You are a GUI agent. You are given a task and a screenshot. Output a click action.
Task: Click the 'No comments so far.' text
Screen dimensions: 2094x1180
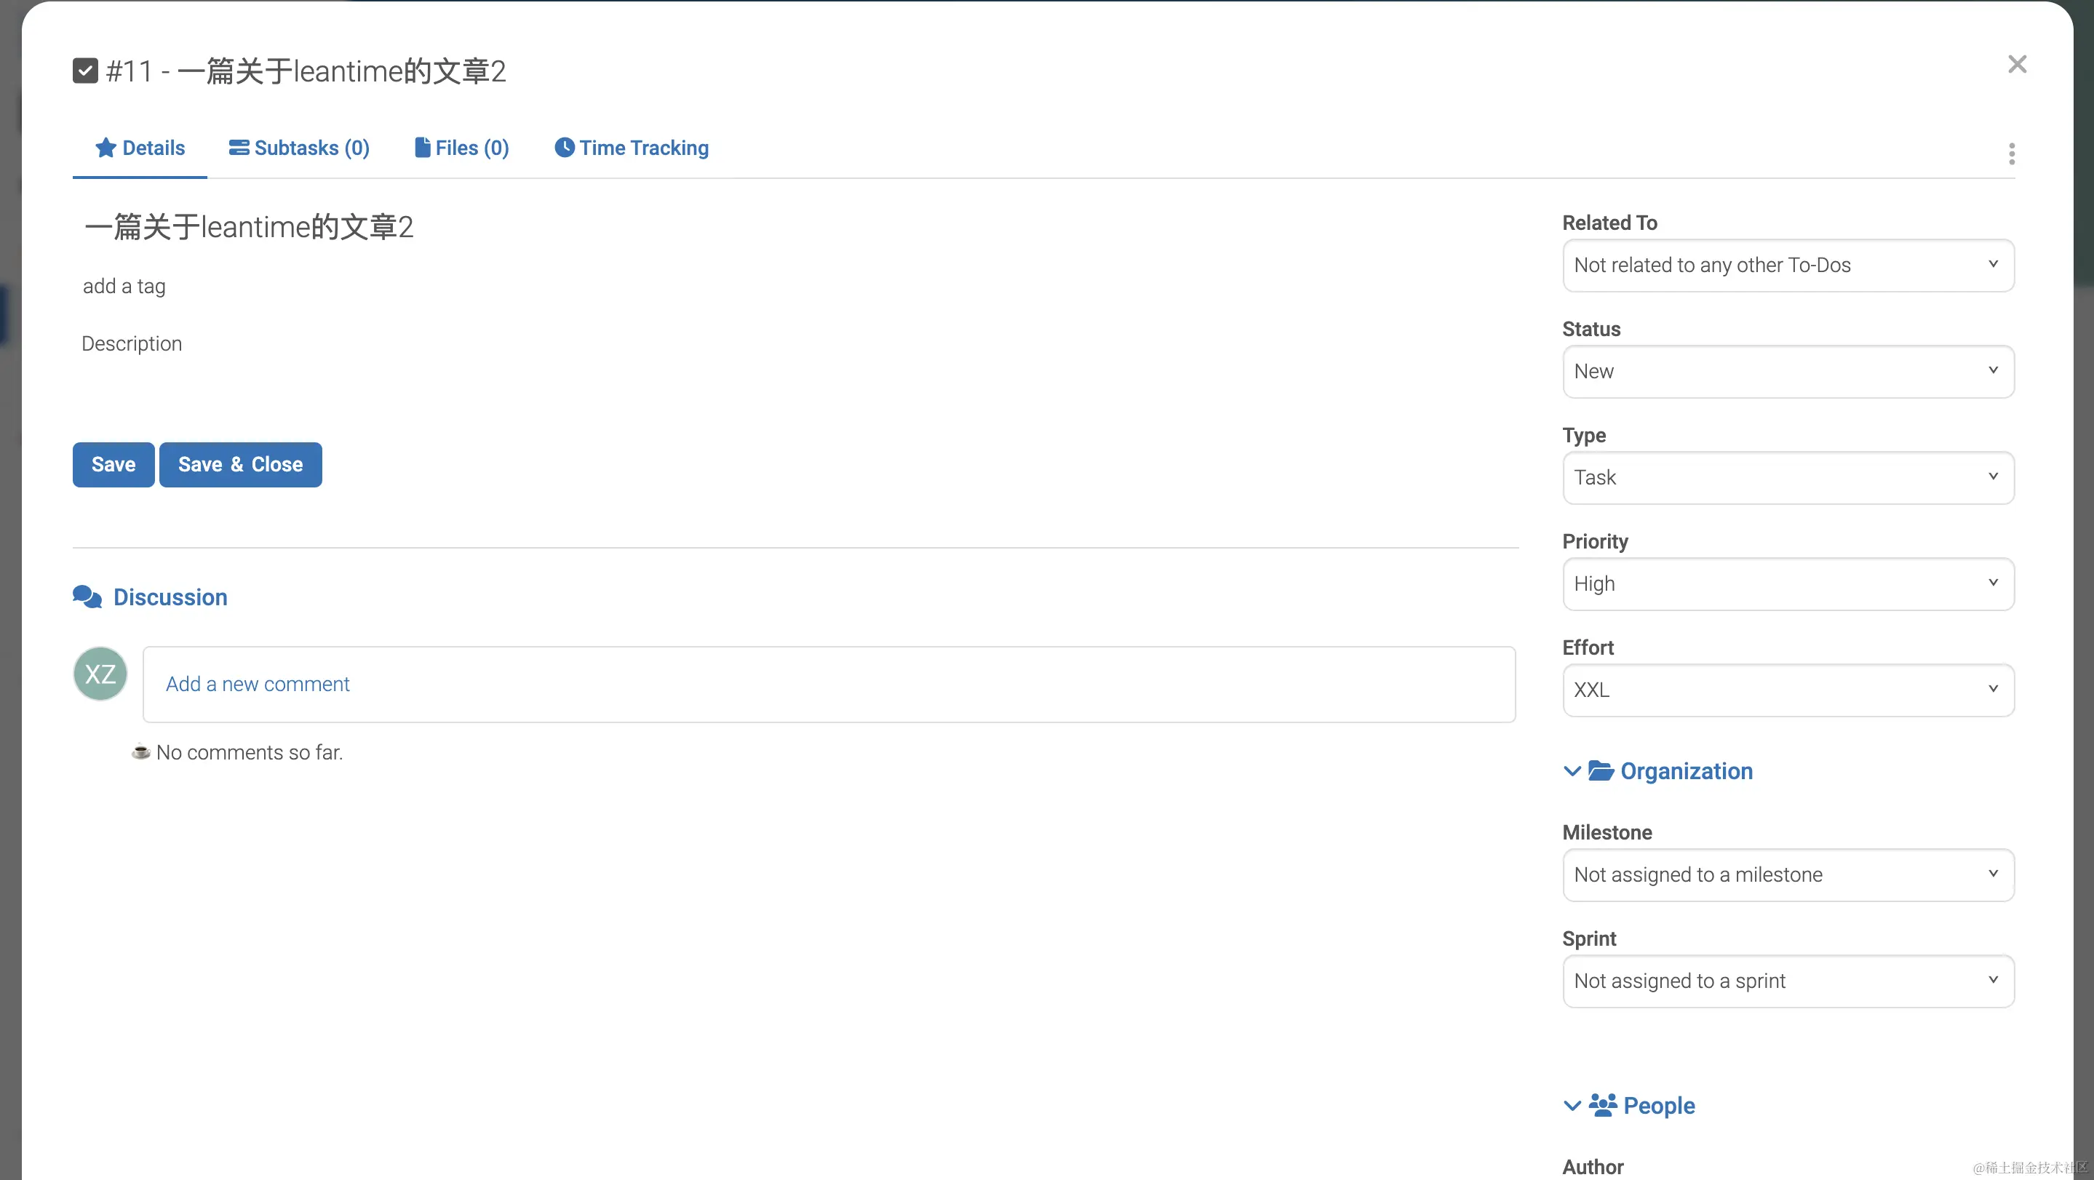250,752
